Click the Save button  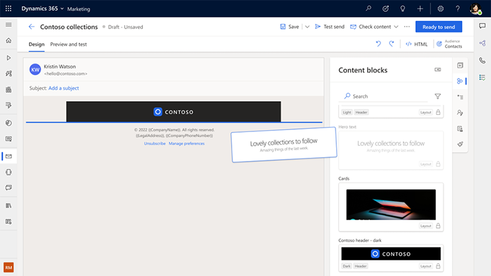(x=290, y=27)
